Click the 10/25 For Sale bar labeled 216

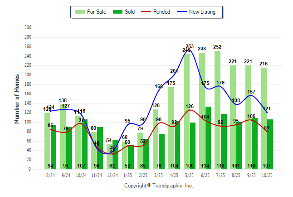264,118
